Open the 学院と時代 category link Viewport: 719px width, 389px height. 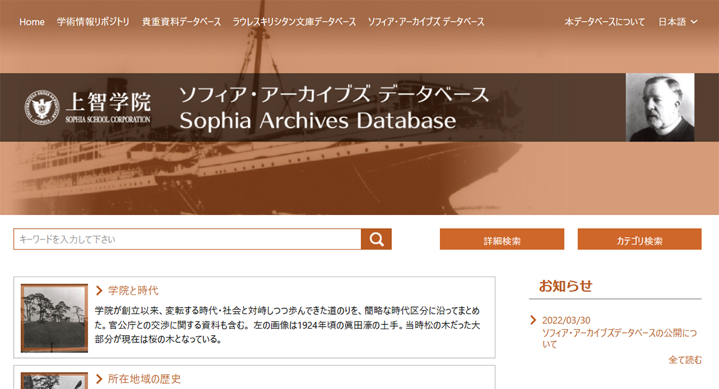(x=133, y=291)
